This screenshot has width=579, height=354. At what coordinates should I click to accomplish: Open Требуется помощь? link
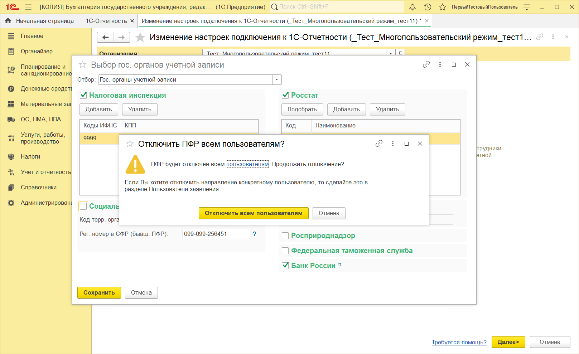point(459,342)
